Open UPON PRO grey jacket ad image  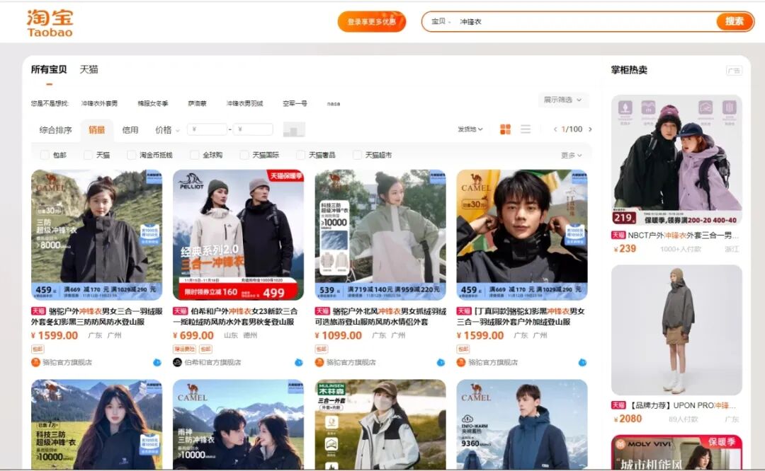coord(676,330)
